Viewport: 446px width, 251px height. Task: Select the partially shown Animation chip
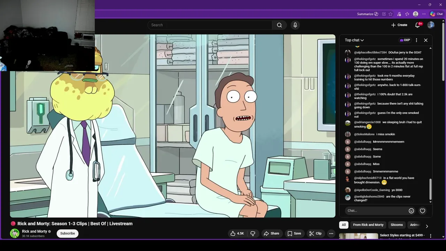[x=415, y=225]
